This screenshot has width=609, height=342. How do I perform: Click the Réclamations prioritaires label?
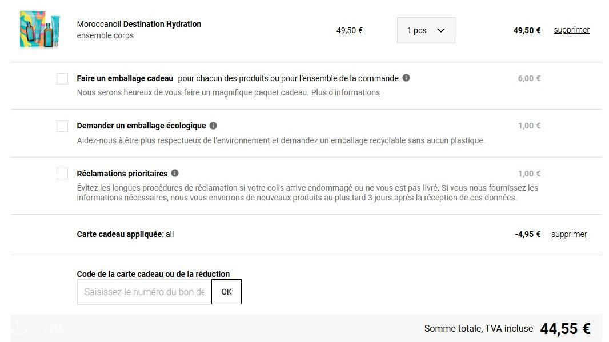point(122,174)
